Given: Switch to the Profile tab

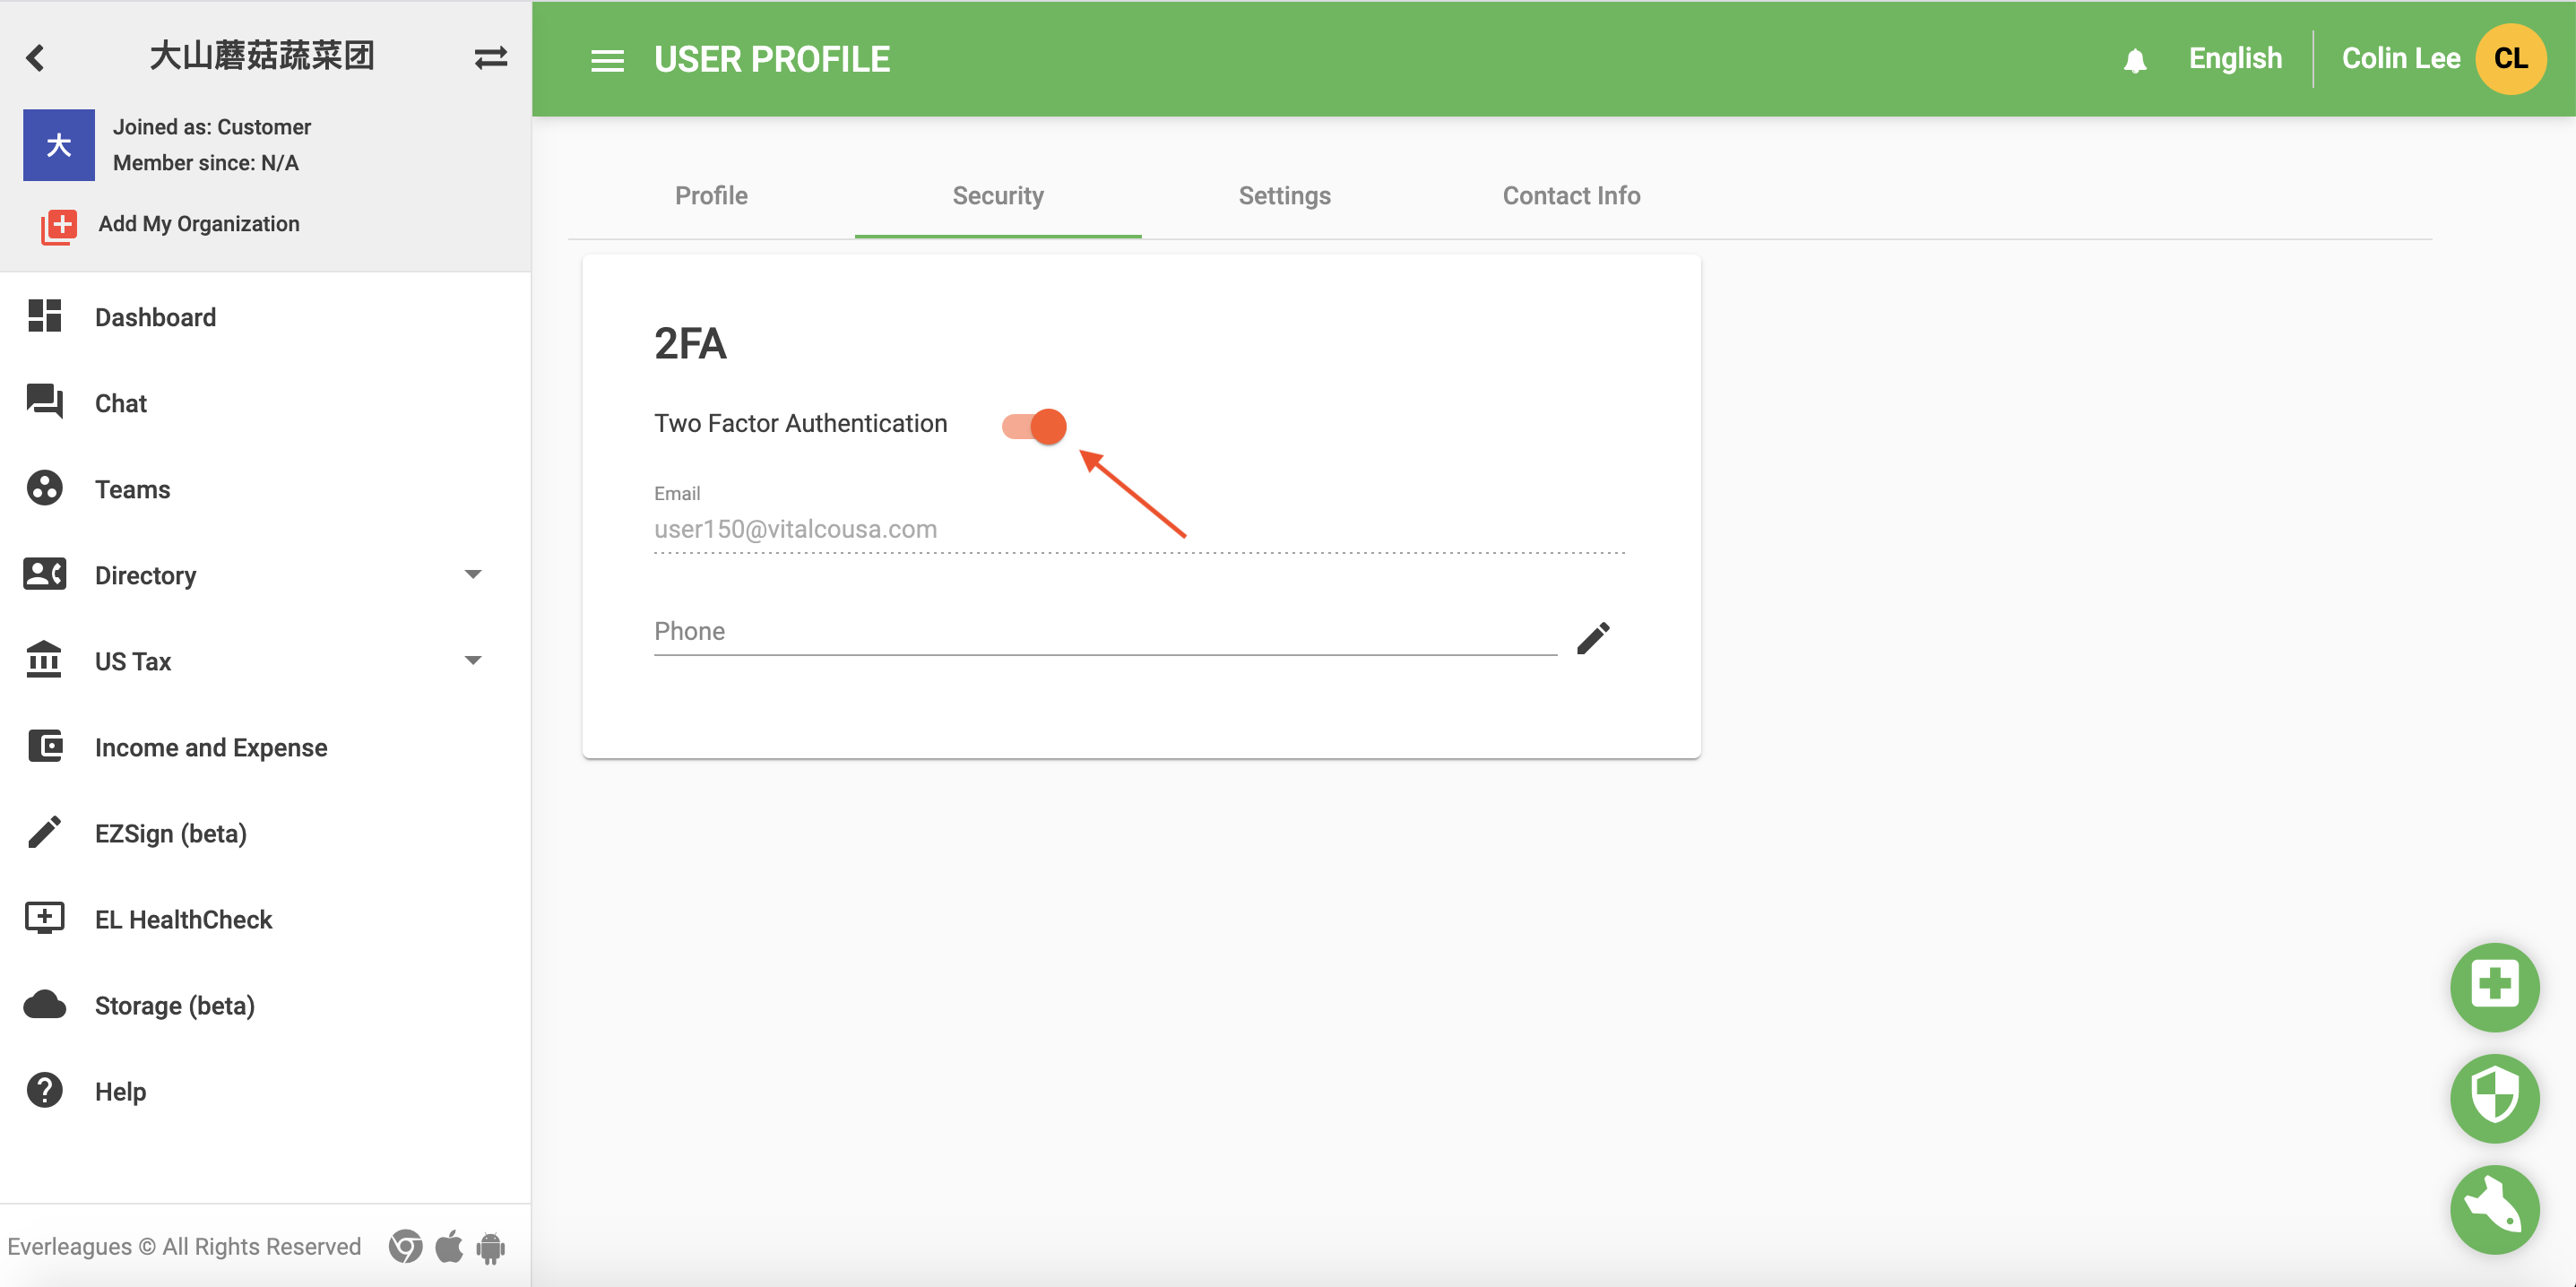Looking at the screenshot, I should point(711,196).
